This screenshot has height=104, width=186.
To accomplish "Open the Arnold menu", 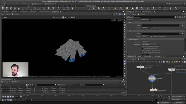I will tap(24, 4).
